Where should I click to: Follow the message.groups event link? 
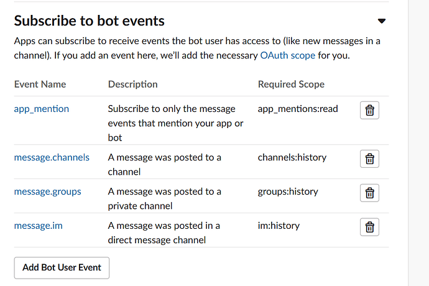click(47, 191)
